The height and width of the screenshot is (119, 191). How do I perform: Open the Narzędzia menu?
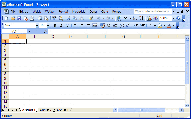[79, 12]
